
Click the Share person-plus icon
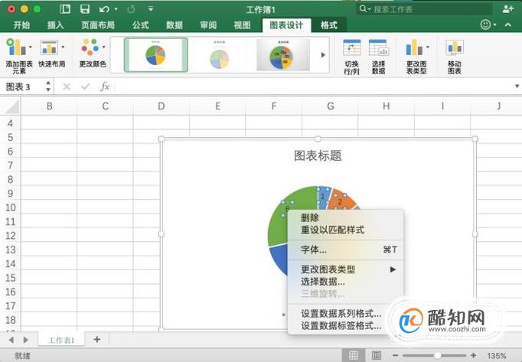click(507, 9)
